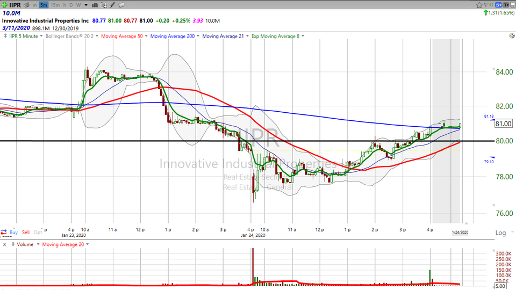Click the green up arrow change indicator
This screenshot has height=290, width=516.
485,12
